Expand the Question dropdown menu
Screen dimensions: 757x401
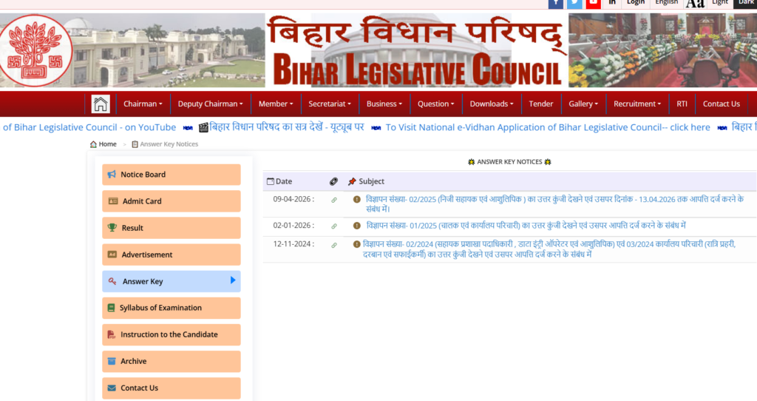pyautogui.click(x=436, y=104)
